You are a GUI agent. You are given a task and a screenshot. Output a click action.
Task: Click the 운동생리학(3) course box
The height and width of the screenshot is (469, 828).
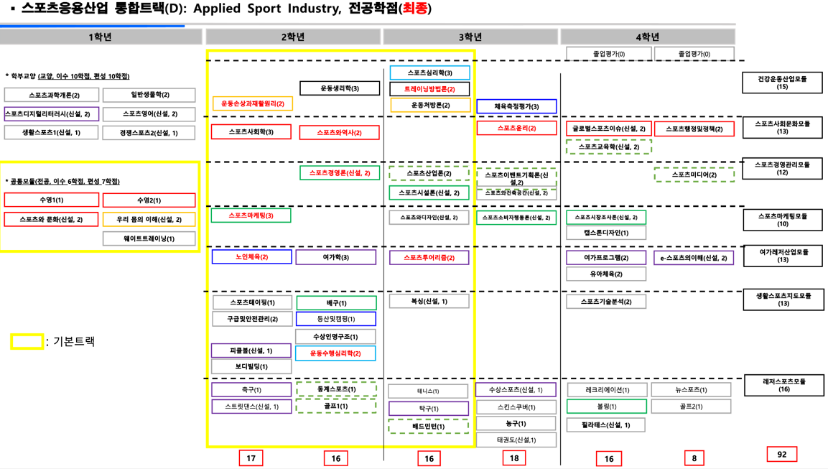[340, 88]
